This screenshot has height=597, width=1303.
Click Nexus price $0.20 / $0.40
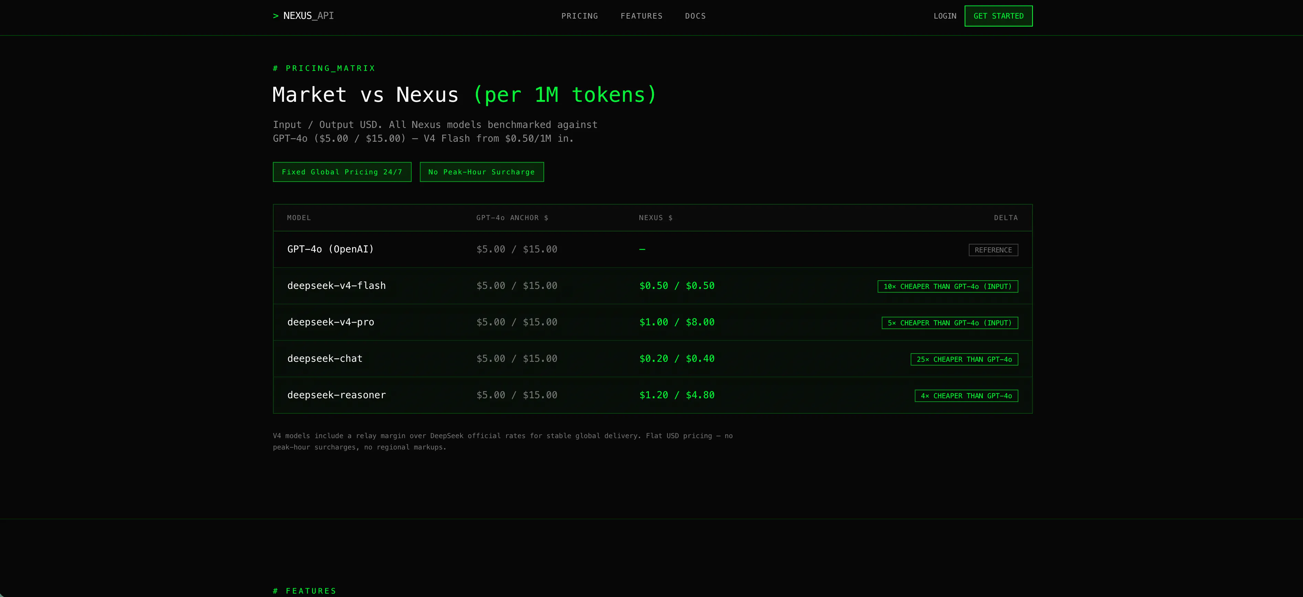point(677,358)
